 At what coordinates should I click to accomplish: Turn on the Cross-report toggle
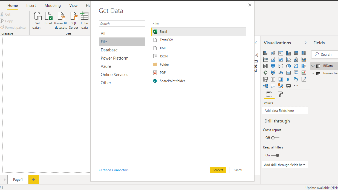(275, 138)
